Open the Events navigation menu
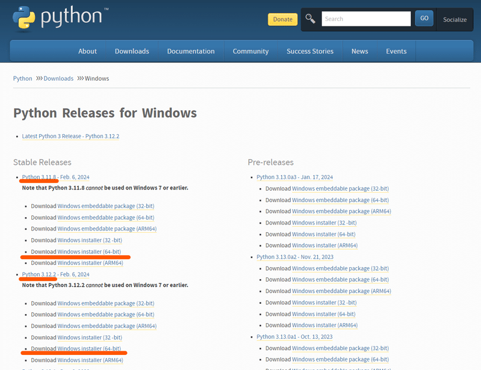The image size is (481, 370). [x=396, y=51]
